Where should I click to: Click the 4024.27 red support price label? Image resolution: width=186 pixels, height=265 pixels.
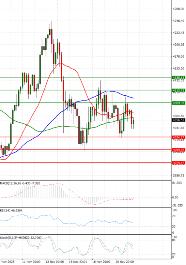178,137
